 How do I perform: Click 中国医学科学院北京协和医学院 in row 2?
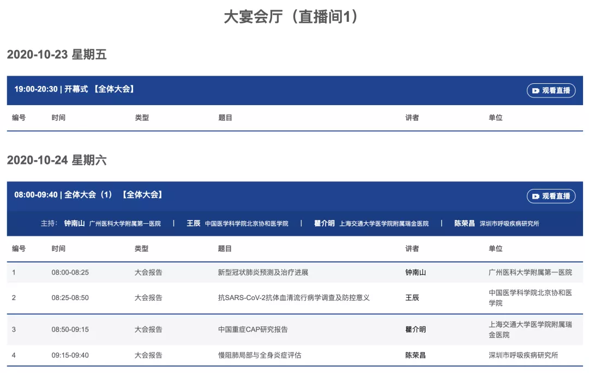531,298
